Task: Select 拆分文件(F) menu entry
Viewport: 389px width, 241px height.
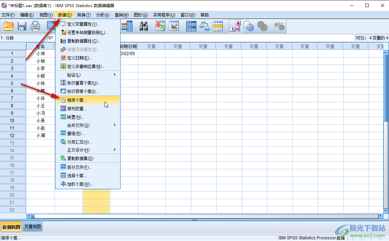Action: pyautogui.click(x=88, y=167)
